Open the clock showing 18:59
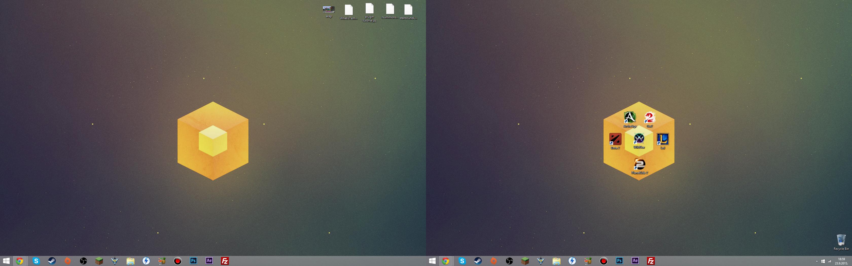The height and width of the screenshot is (266, 852). click(841, 261)
